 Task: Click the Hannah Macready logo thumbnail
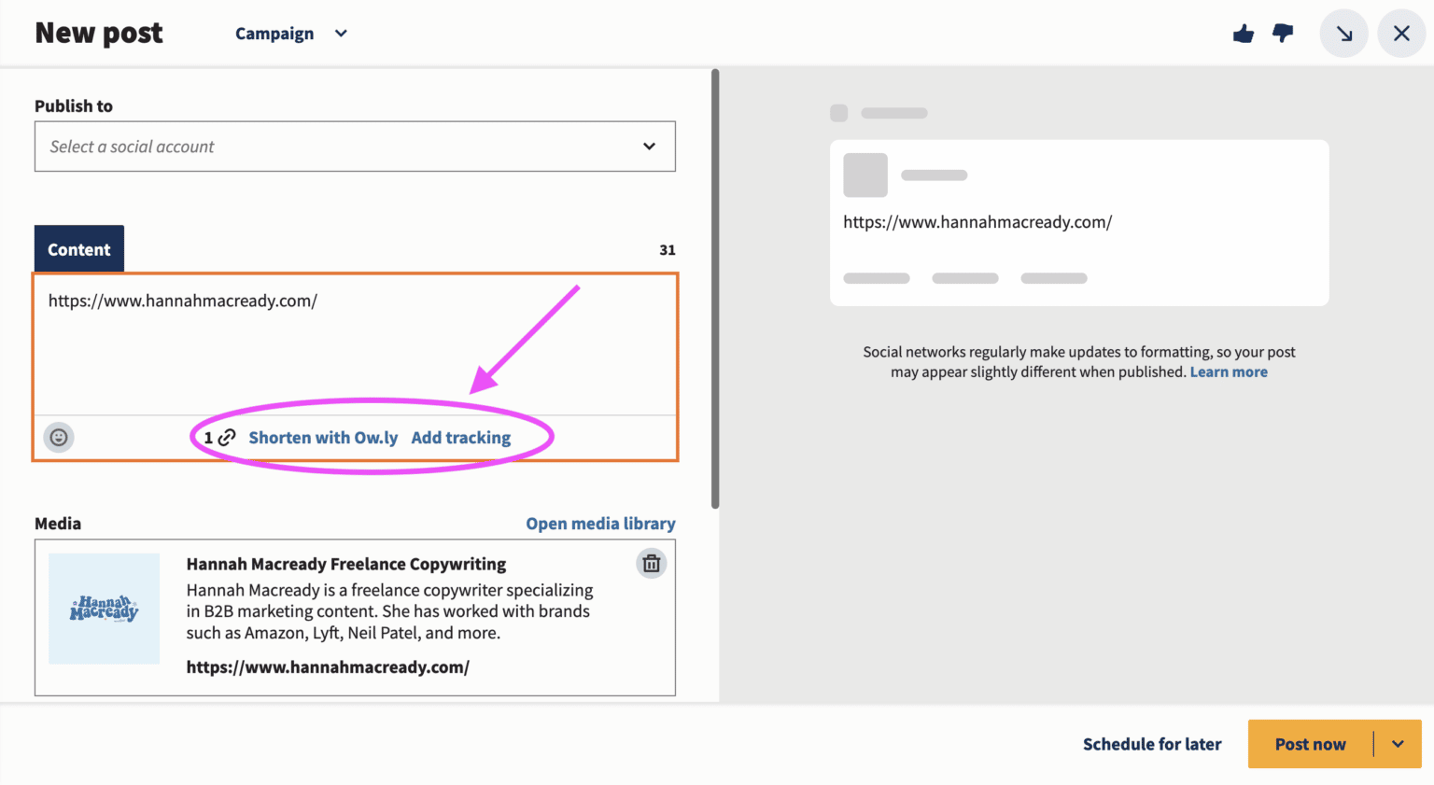(104, 609)
